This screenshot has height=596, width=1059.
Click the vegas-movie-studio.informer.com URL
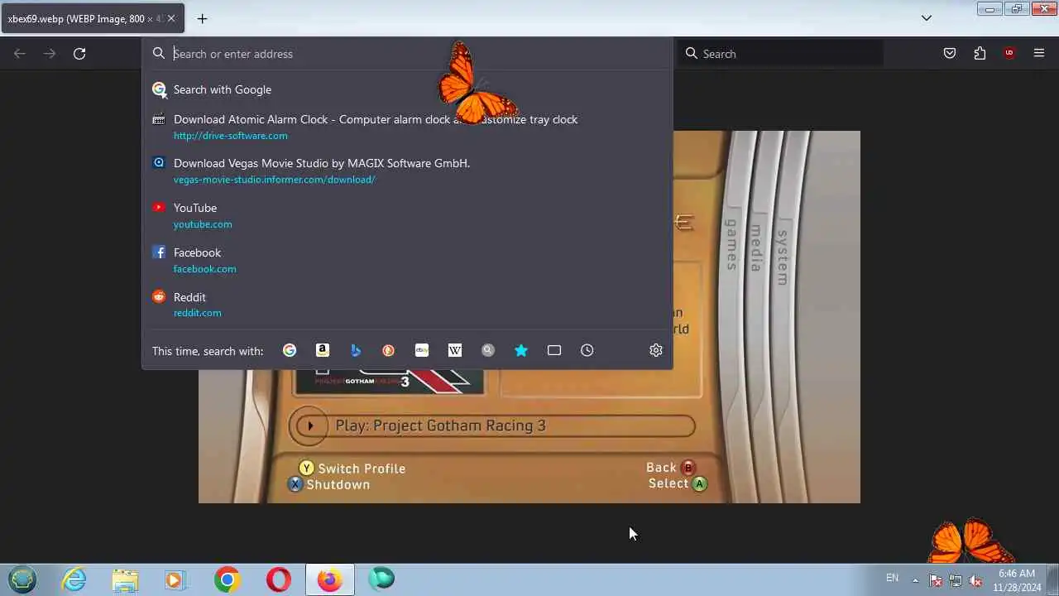coord(275,180)
